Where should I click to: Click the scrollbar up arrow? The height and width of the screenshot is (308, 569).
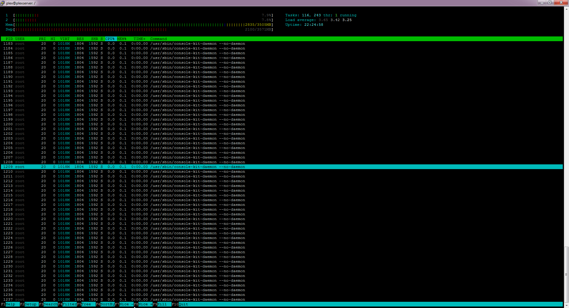(x=566, y=9)
